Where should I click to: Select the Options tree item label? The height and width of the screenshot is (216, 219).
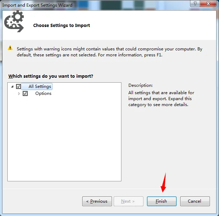[x=43, y=93]
